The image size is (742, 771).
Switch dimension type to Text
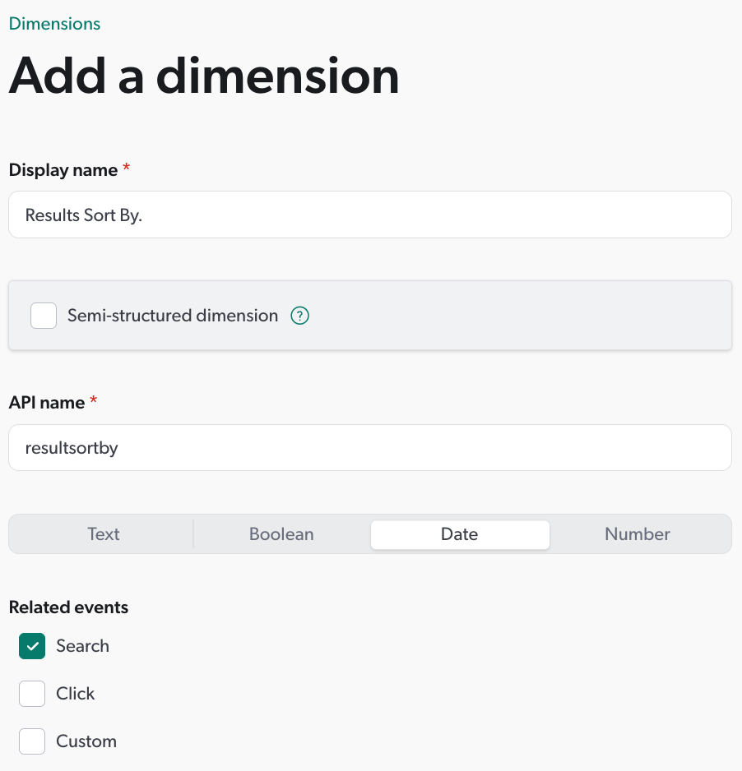pyautogui.click(x=103, y=534)
